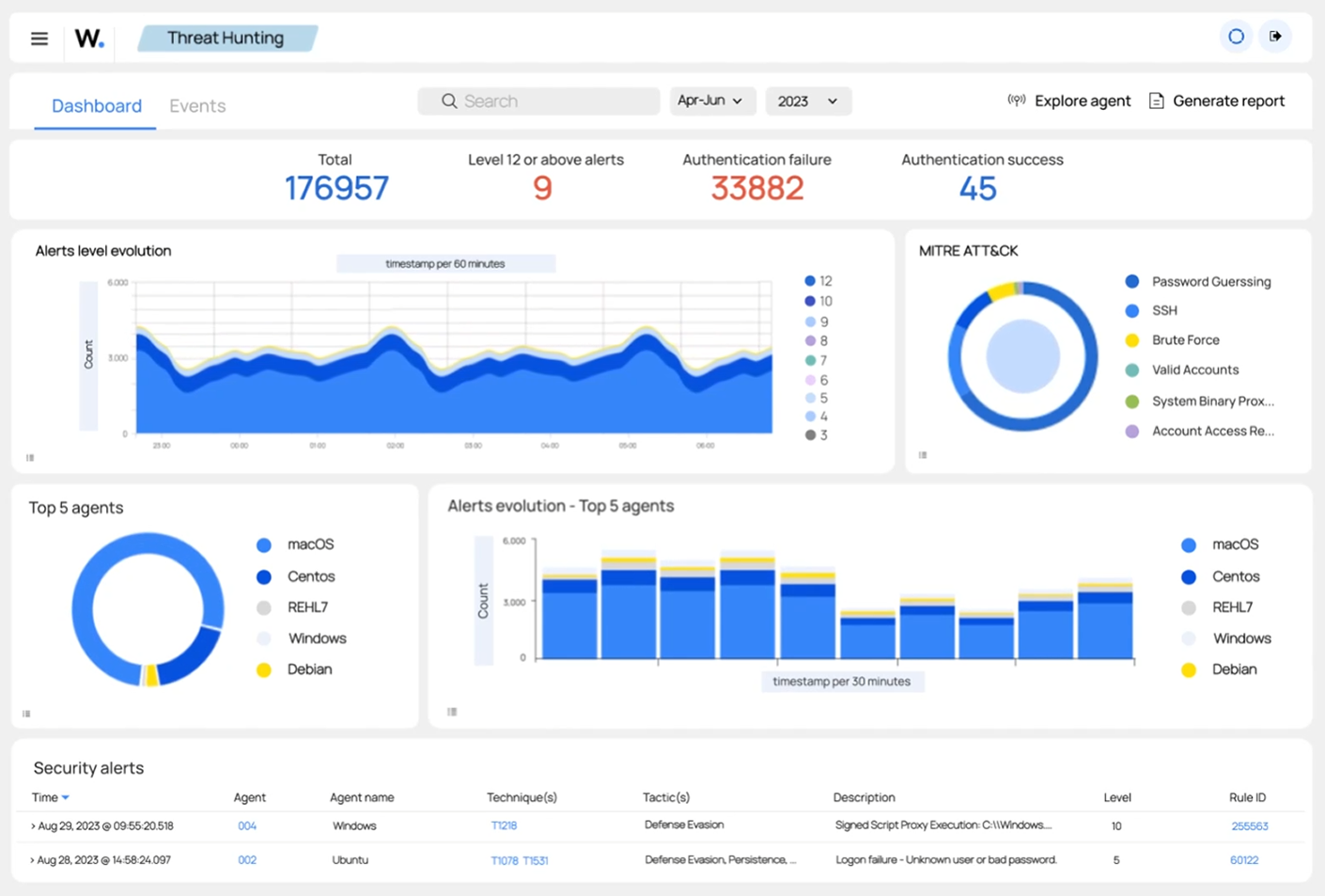The image size is (1325, 896).
Task: Select the Dashboard tab
Action: click(96, 105)
